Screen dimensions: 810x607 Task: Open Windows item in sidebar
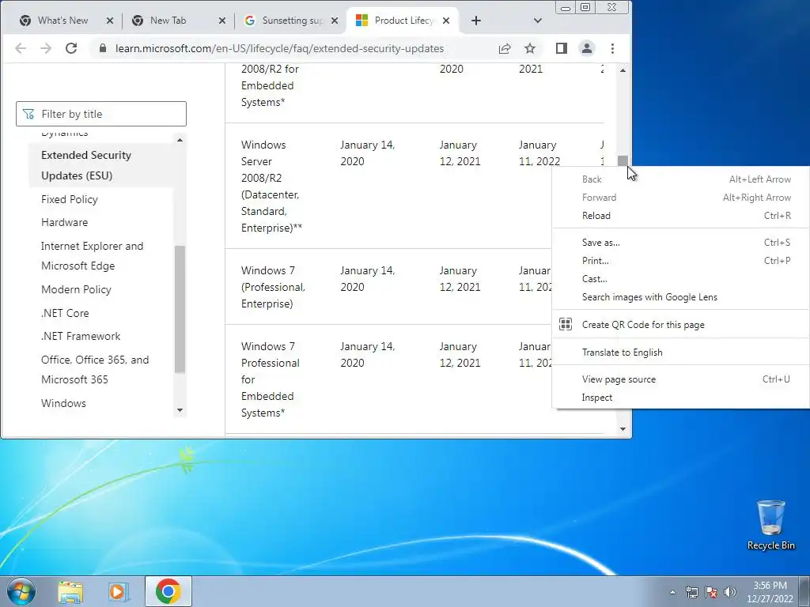(63, 403)
